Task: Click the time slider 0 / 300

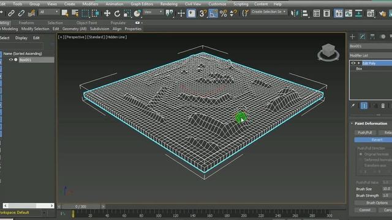Action: pyautogui.click(x=81, y=207)
